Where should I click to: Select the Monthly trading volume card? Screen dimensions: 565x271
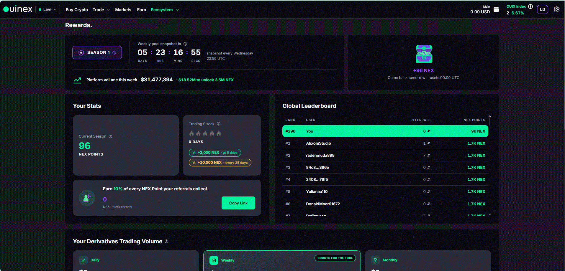click(428, 261)
